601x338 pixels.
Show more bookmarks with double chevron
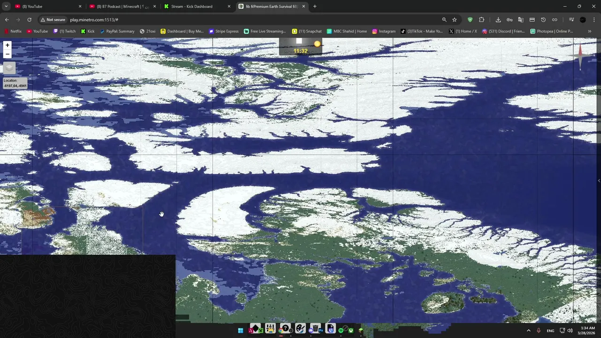(590, 31)
